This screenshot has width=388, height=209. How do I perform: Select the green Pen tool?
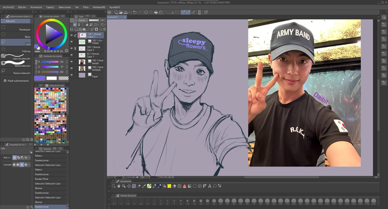(x=149, y=186)
